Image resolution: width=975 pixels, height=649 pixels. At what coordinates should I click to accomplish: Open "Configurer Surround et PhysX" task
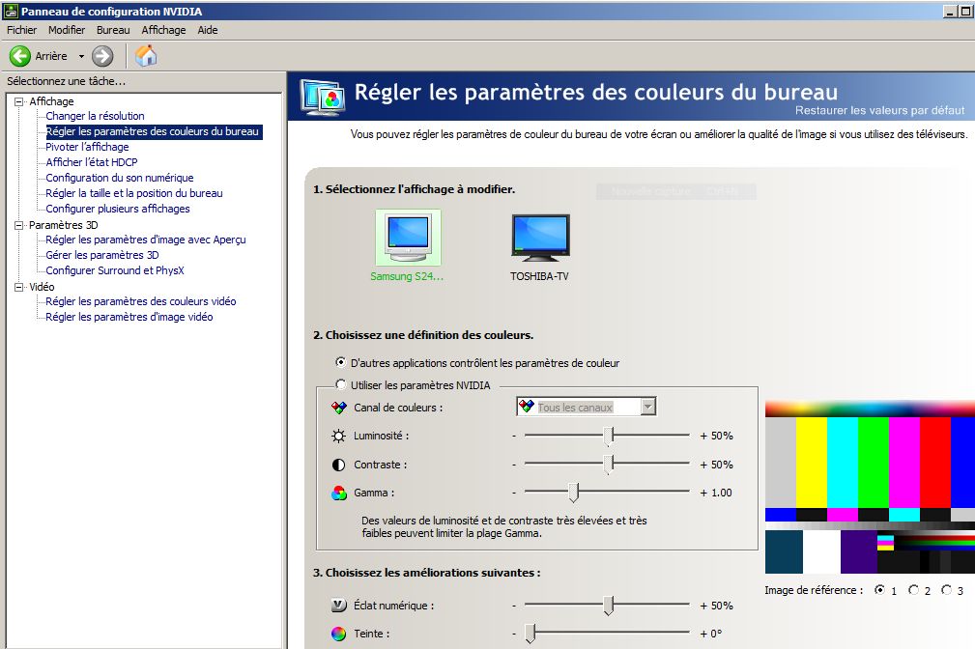[115, 270]
